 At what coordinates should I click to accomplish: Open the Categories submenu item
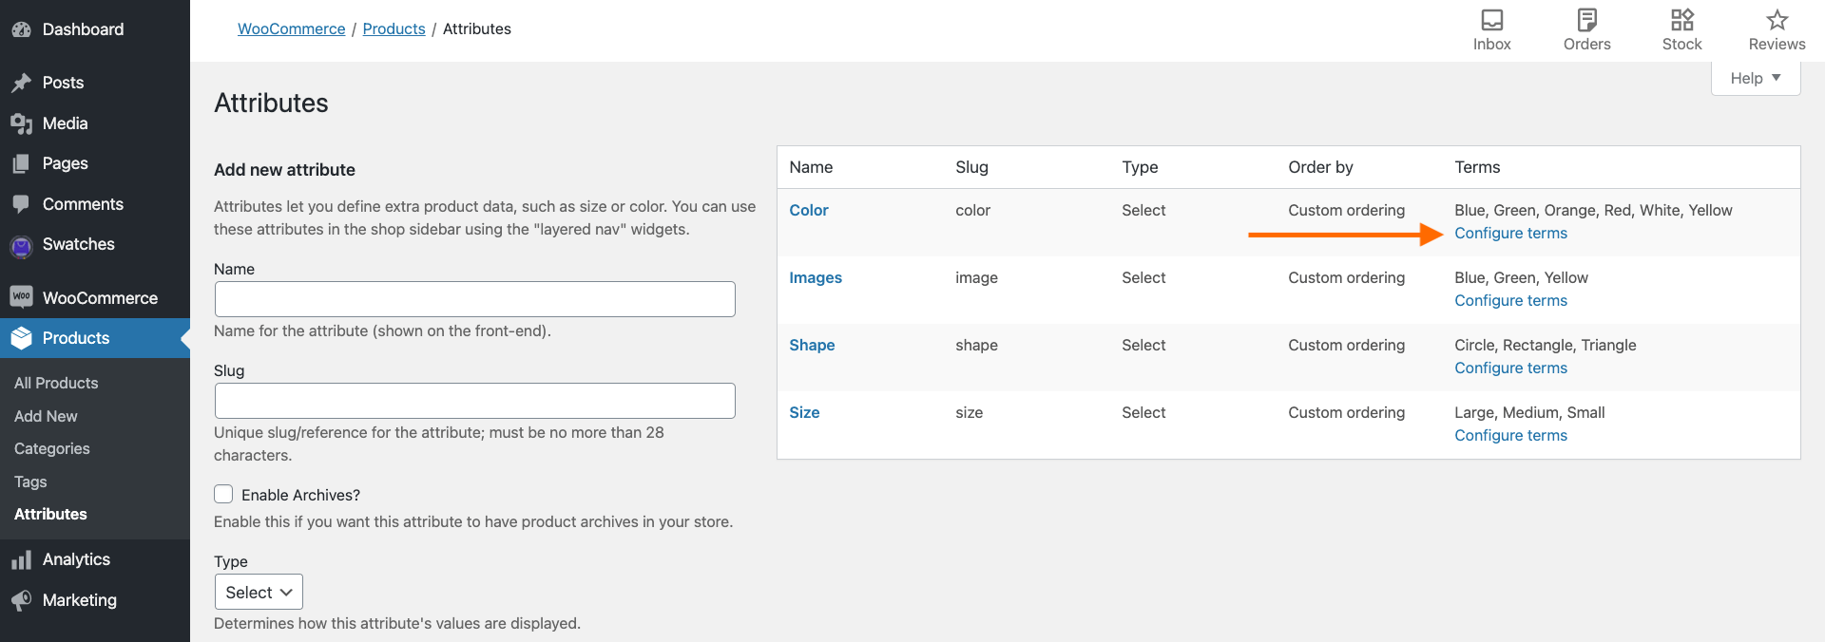[x=52, y=448]
